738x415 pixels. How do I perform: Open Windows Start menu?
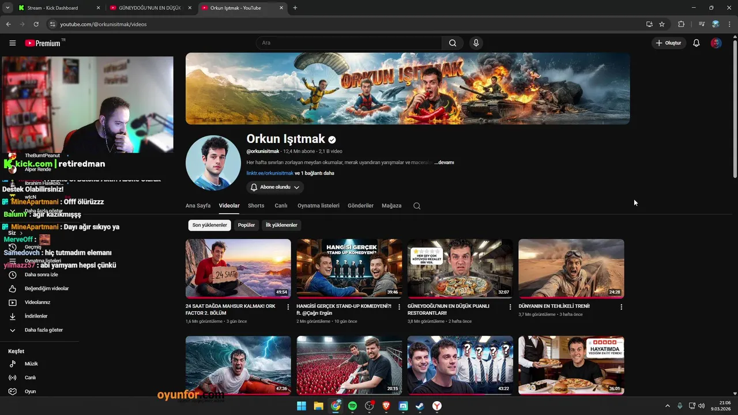[302, 406]
